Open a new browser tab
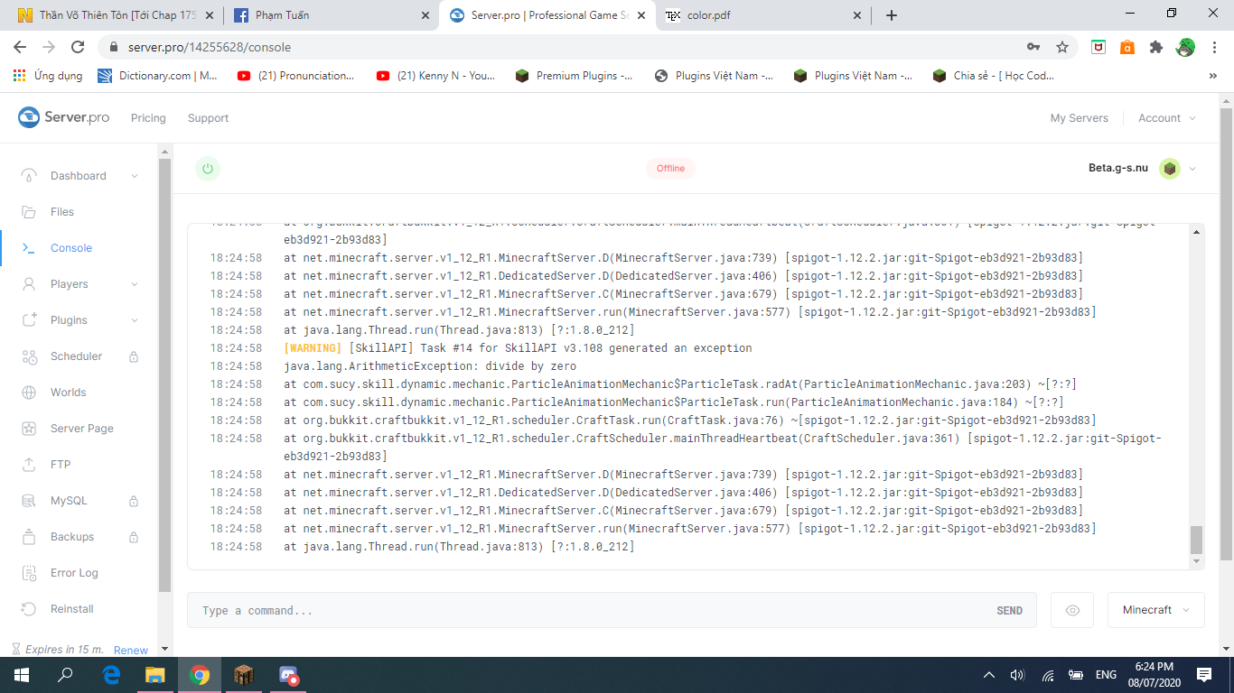Viewport: 1234px width, 693px height. tap(892, 15)
